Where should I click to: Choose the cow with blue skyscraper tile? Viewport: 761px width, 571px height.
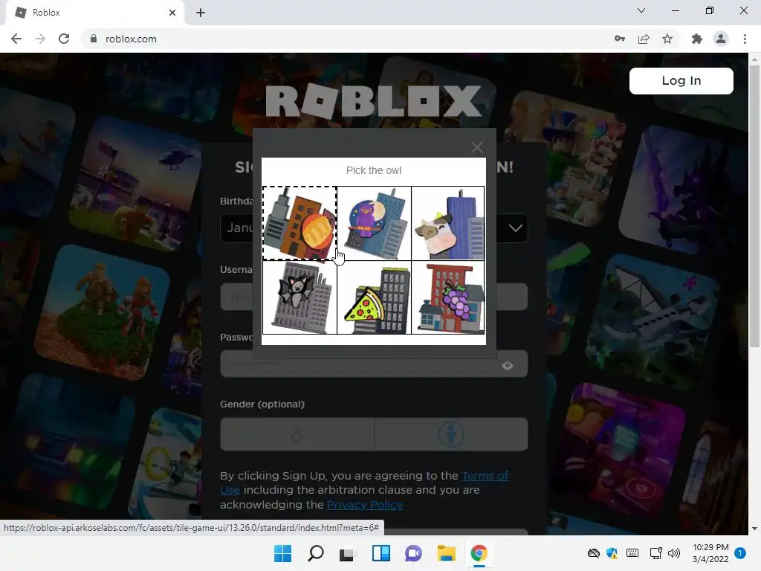click(x=448, y=223)
